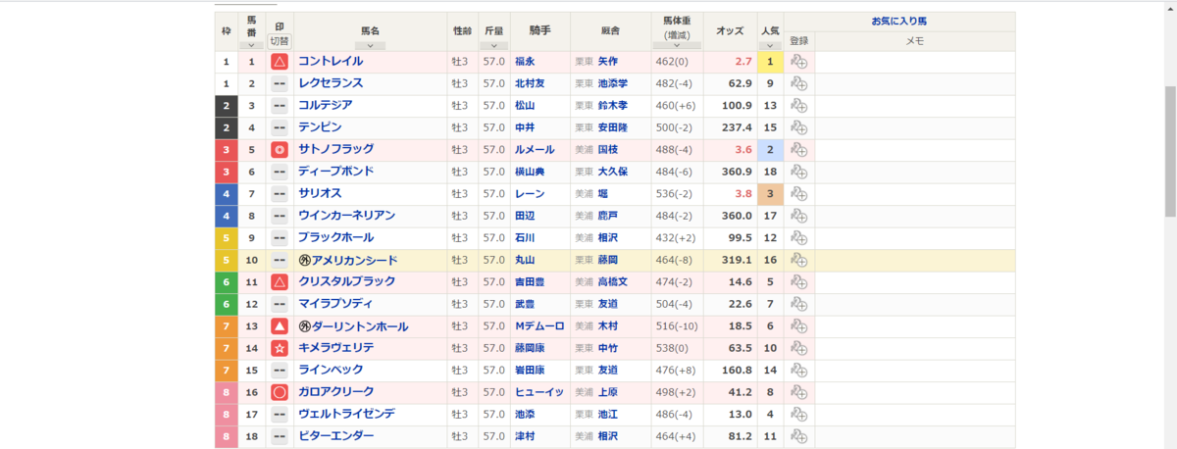Open jockey link ルメール
1177x449 pixels.
535,150
